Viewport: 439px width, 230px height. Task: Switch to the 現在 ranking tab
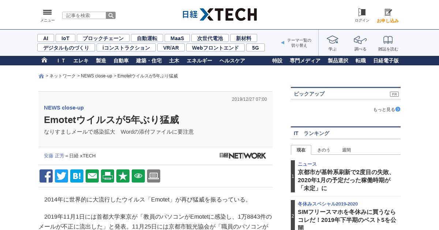tap(301, 150)
